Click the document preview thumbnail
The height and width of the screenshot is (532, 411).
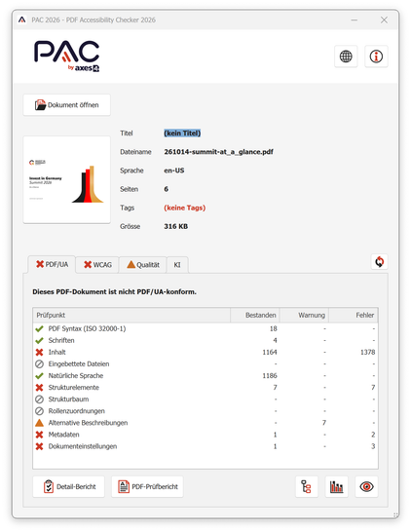coord(67,180)
